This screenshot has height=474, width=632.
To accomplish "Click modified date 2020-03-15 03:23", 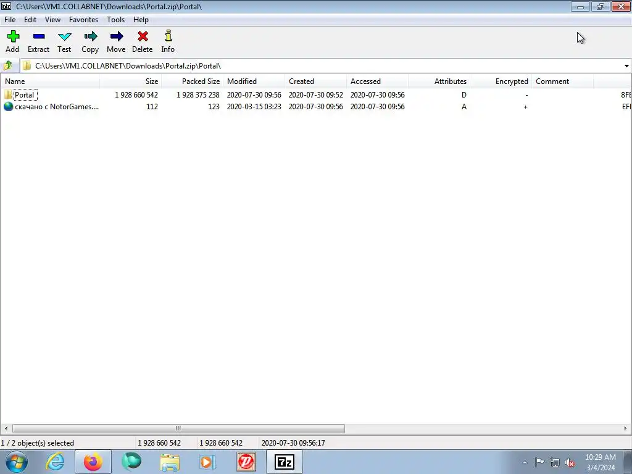I will [x=254, y=107].
